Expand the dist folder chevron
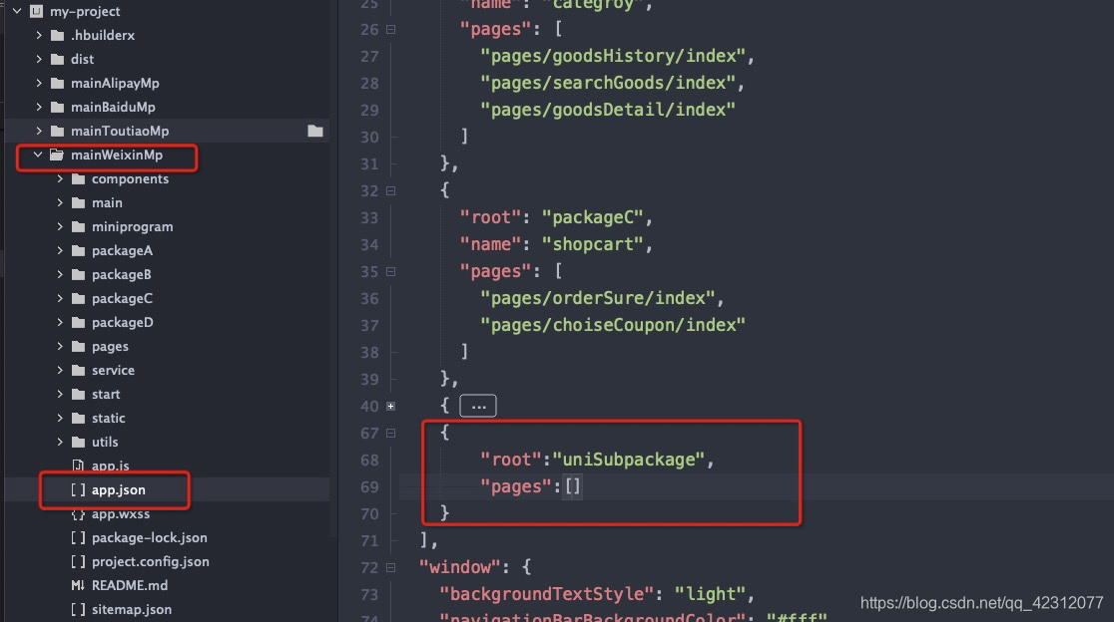This screenshot has width=1114, height=622. [39, 59]
